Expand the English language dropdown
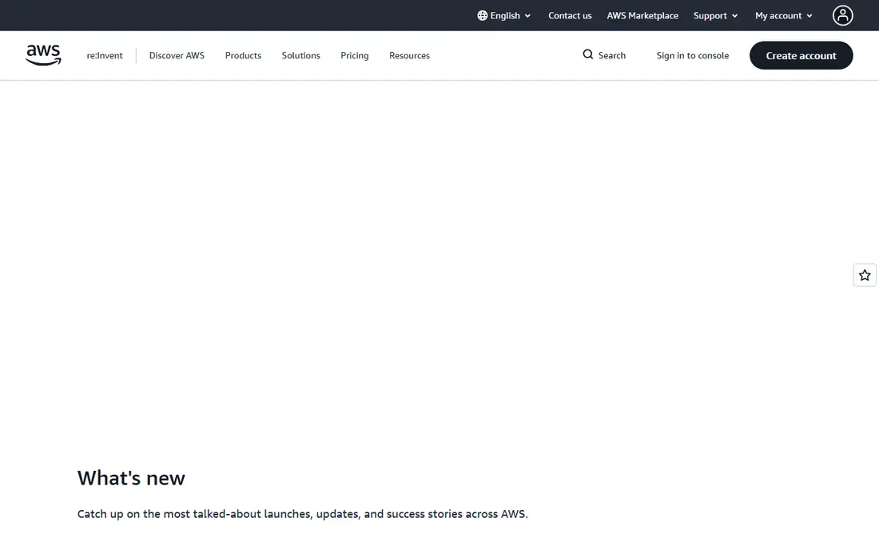Screen dimensions: 879x550 (504, 16)
